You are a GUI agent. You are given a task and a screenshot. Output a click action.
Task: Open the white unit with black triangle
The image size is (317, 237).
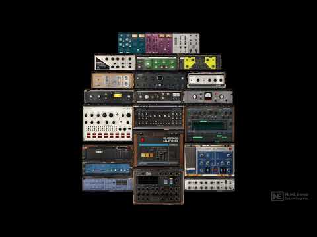115,63
